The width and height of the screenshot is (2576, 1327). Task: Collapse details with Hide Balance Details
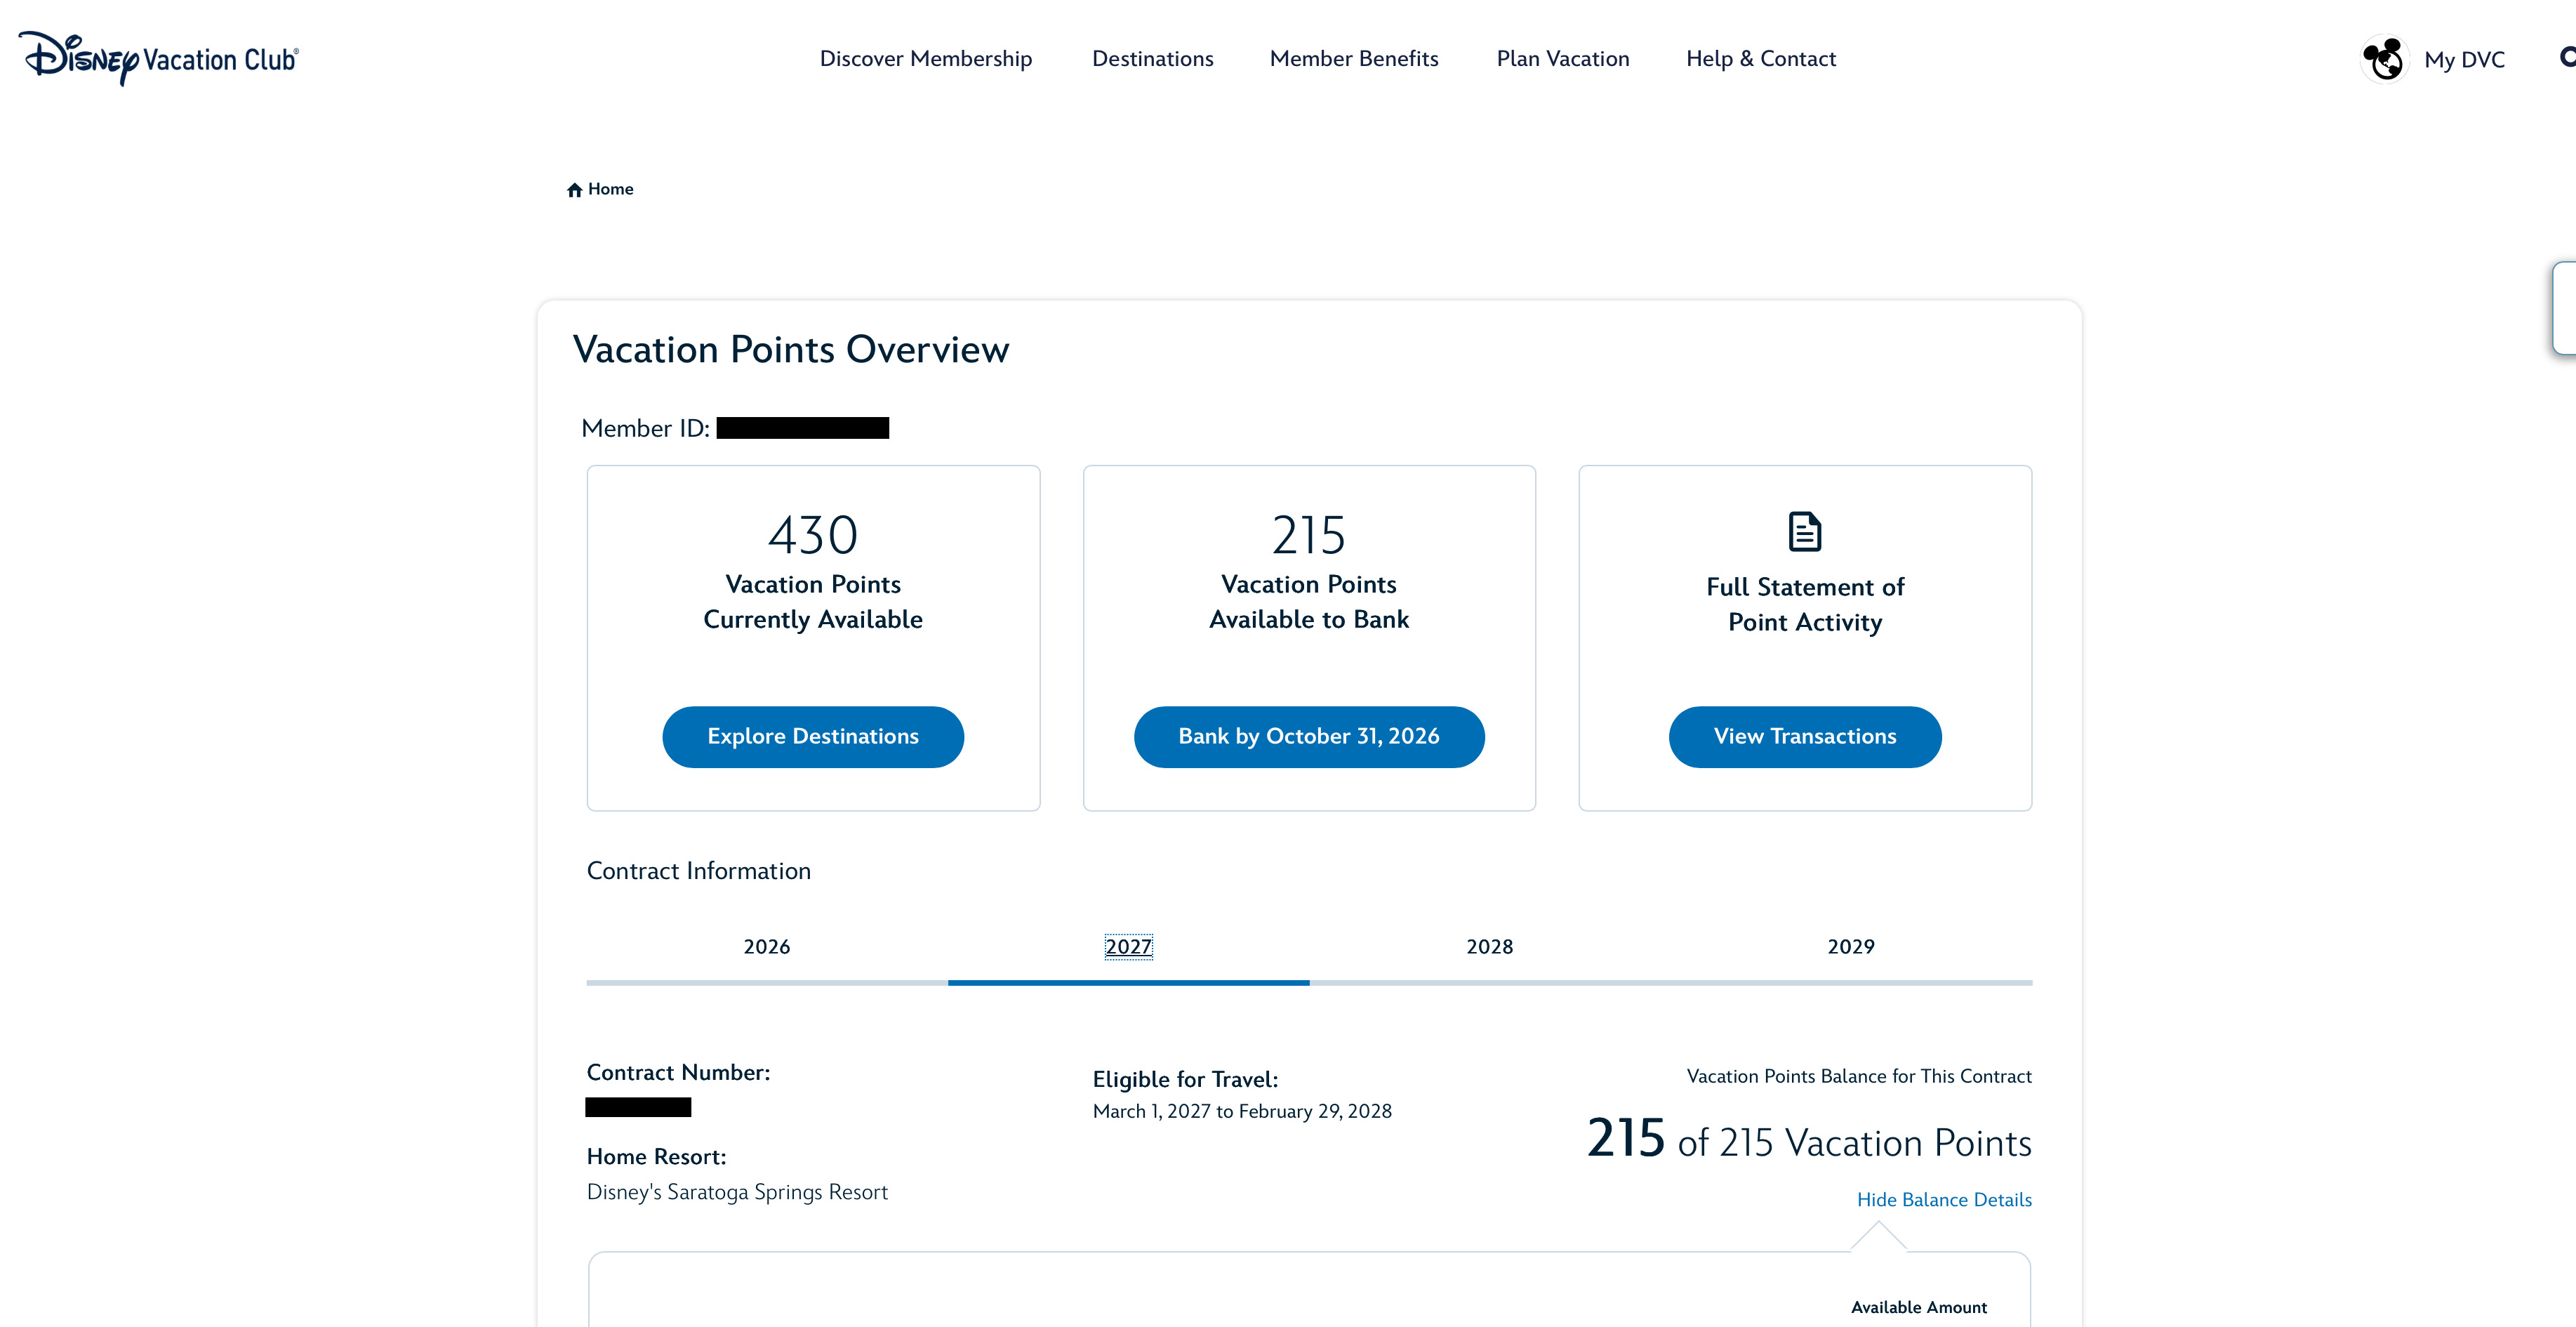tap(1944, 1200)
